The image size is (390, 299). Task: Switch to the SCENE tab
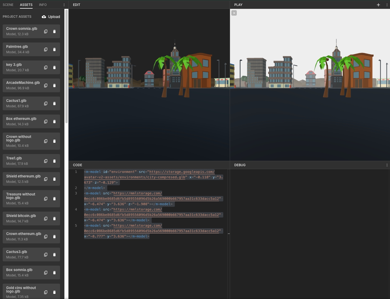pos(8,5)
